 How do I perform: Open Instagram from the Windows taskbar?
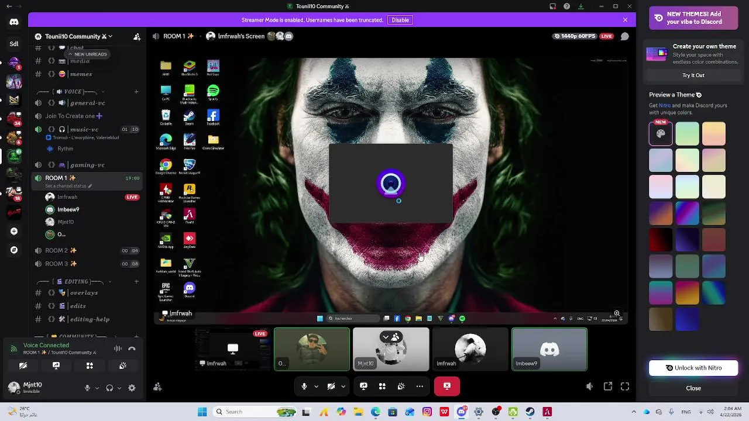427,412
